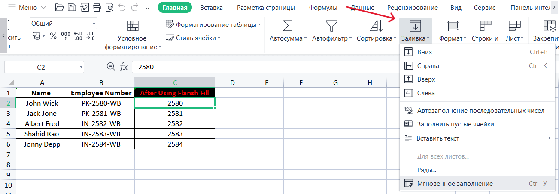Select column D header

point(232,82)
